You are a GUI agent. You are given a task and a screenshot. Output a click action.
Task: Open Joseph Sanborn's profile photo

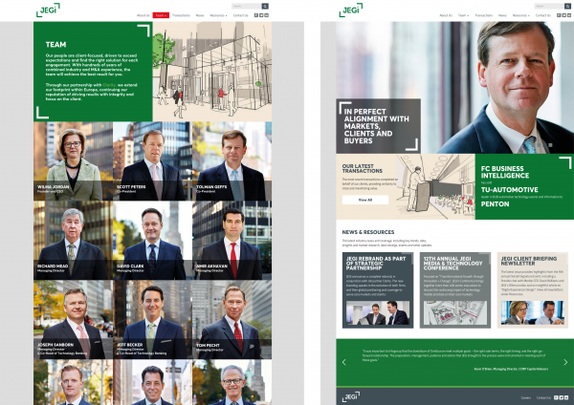pyautogui.click(x=74, y=319)
